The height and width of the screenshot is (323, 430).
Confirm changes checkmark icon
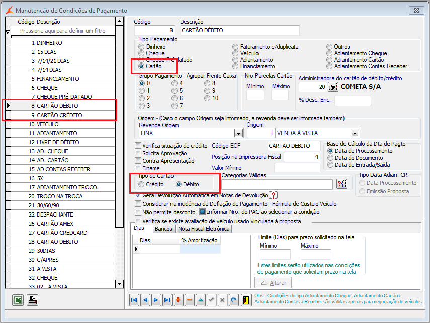tap(211, 300)
